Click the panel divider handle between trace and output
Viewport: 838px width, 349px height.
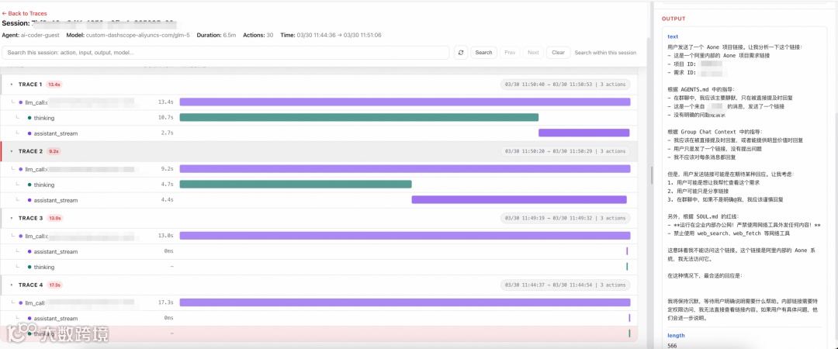(650, 174)
